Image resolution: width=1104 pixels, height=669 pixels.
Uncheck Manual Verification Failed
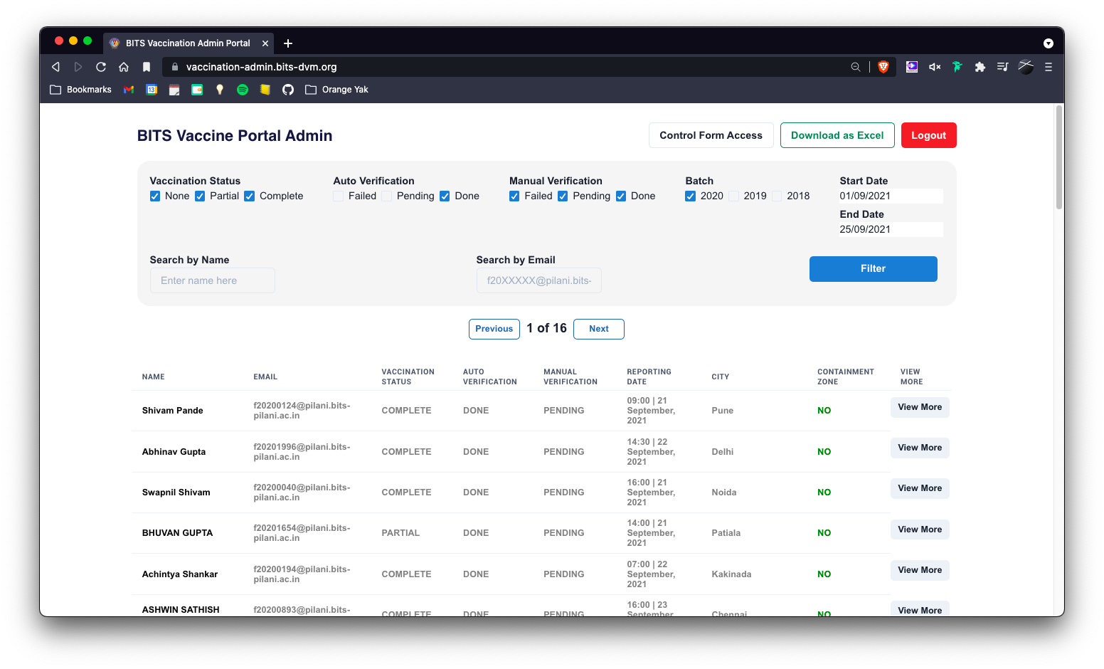(514, 196)
